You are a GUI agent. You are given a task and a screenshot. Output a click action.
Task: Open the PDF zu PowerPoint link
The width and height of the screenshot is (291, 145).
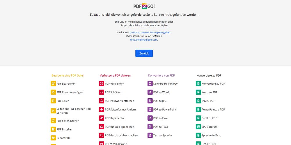pos(165,110)
